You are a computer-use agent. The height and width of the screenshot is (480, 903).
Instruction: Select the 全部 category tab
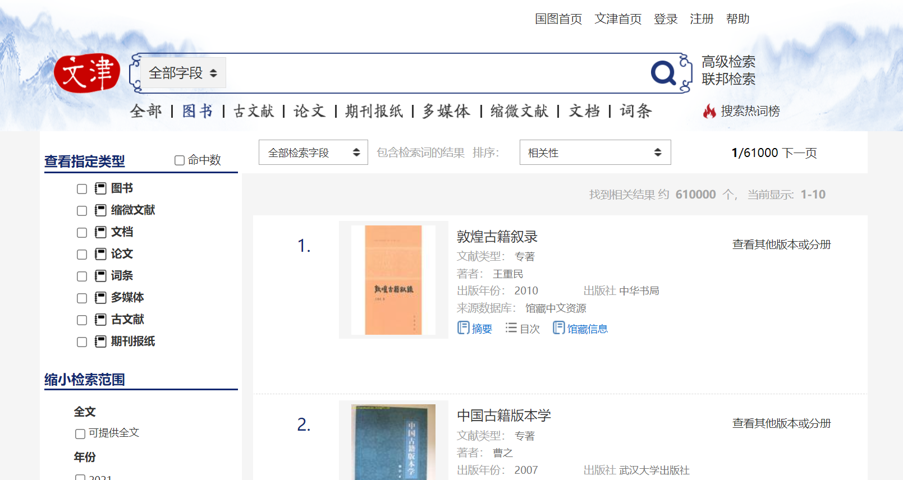point(146,111)
